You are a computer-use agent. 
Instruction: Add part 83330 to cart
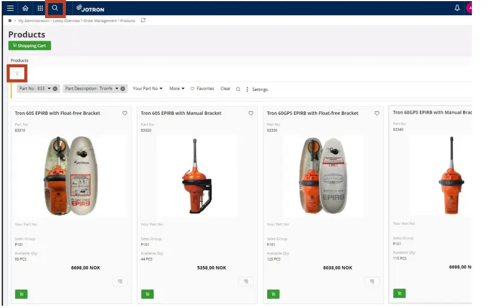point(273,294)
